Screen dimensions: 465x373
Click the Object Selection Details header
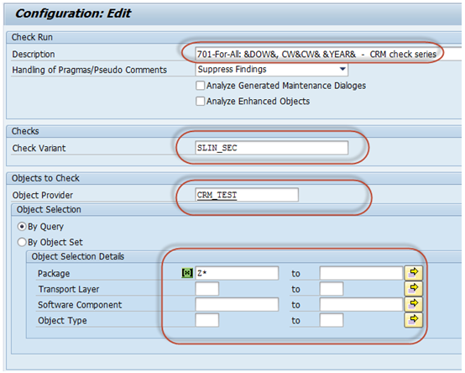point(78,256)
